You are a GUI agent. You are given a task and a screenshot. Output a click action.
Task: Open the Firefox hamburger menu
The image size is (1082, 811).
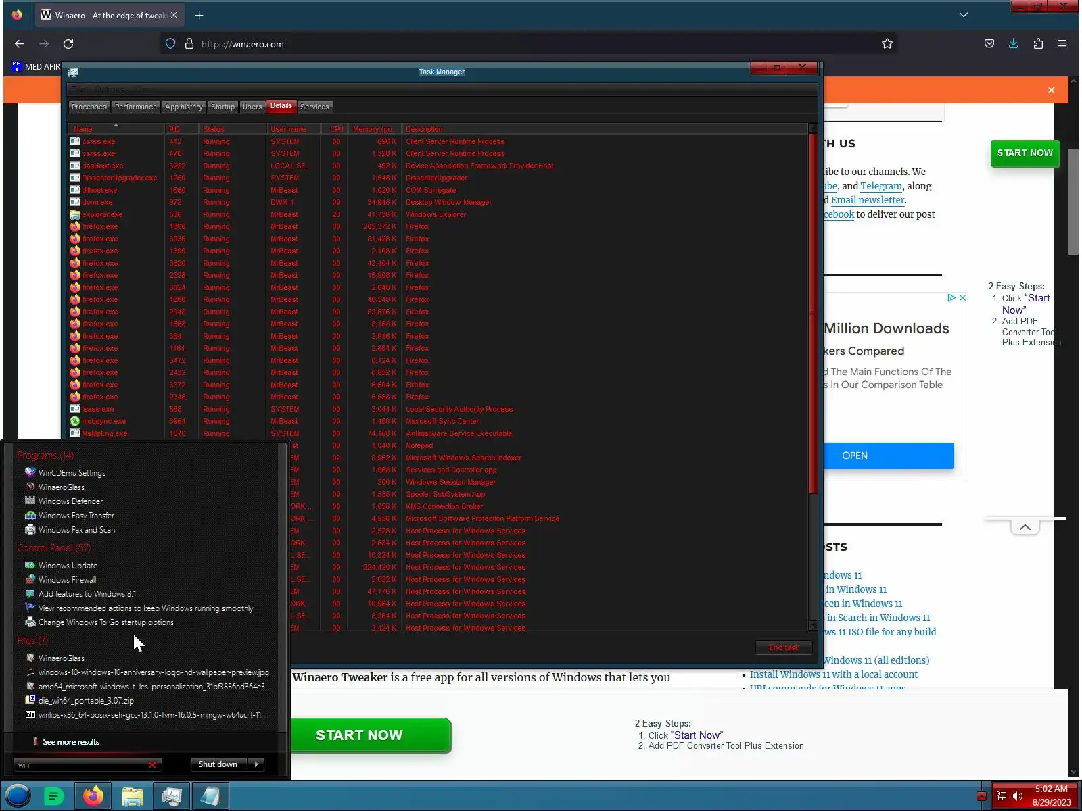coord(1062,44)
